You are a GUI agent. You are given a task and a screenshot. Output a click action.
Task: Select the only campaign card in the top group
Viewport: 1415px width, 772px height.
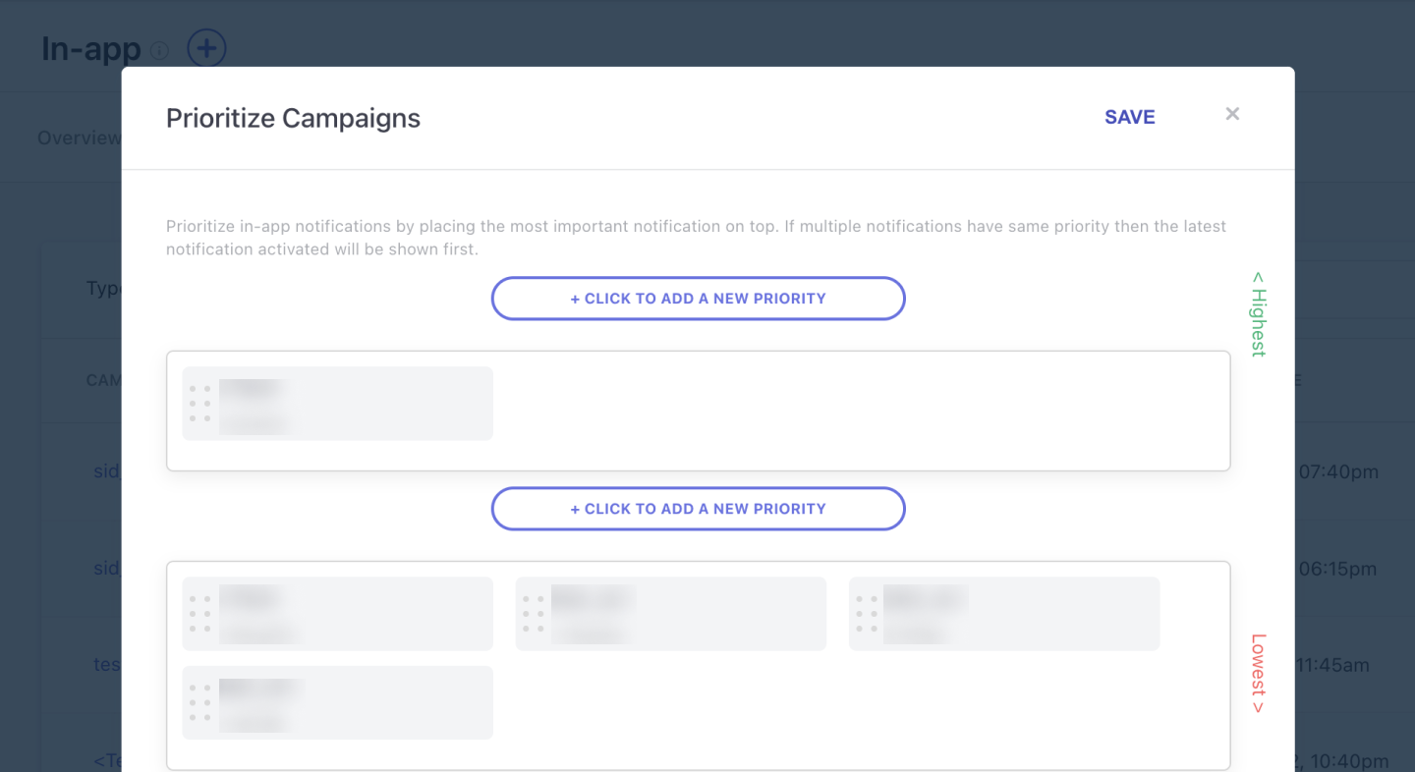(354, 404)
